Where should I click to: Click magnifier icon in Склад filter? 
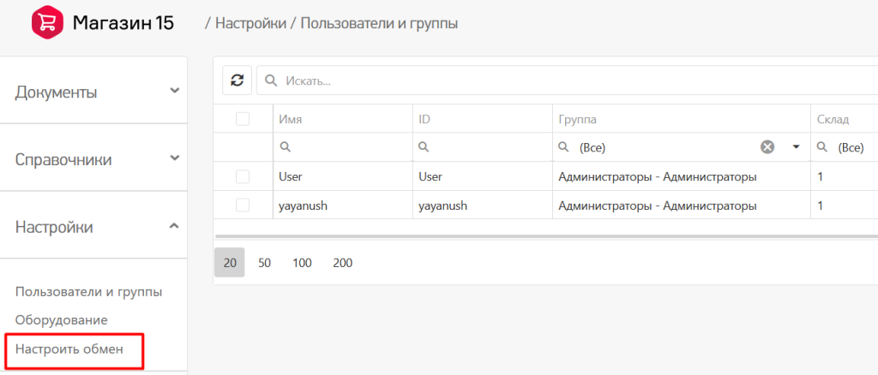pyautogui.click(x=822, y=147)
